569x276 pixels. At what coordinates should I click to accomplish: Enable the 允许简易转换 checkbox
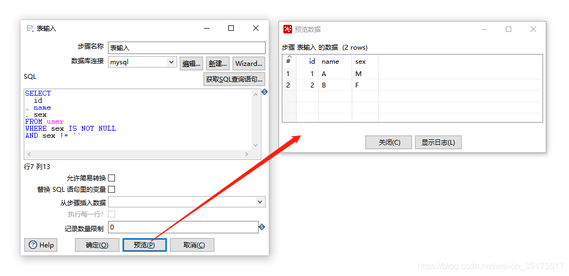coord(112,178)
